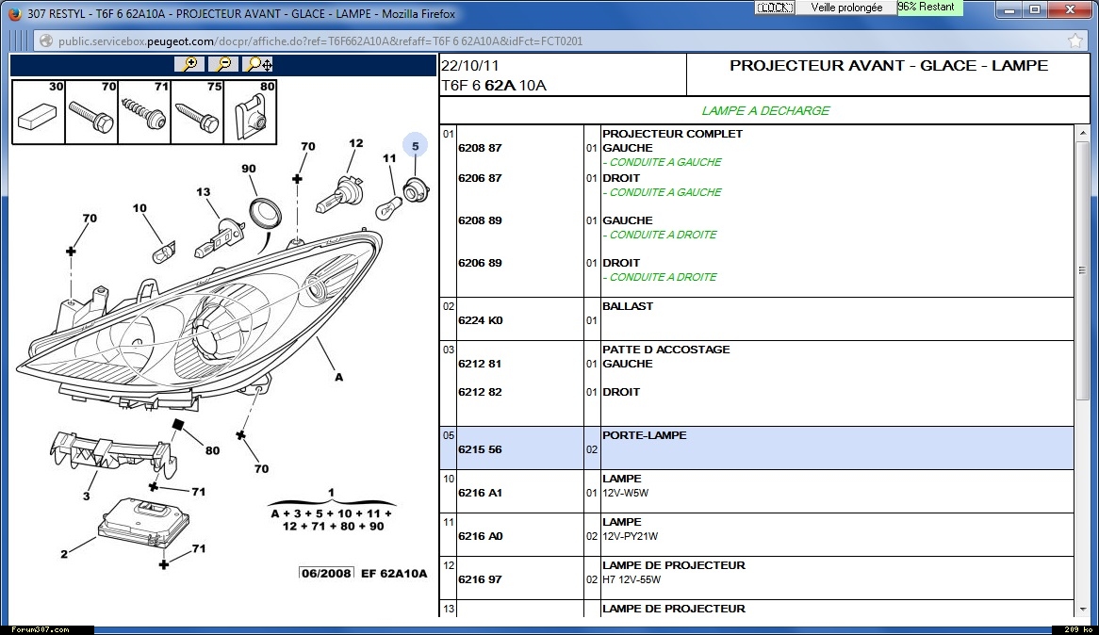Select part number 6206 89
The width and height of the screenshot is (1099, 635).
pyautogui.click(x=480, y=263)
